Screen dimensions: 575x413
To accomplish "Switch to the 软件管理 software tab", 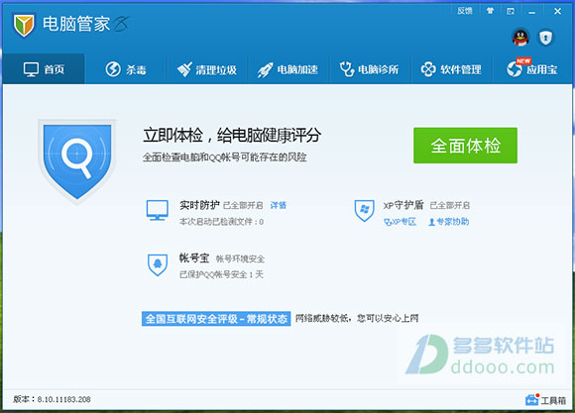I will [x=451, y=69].
